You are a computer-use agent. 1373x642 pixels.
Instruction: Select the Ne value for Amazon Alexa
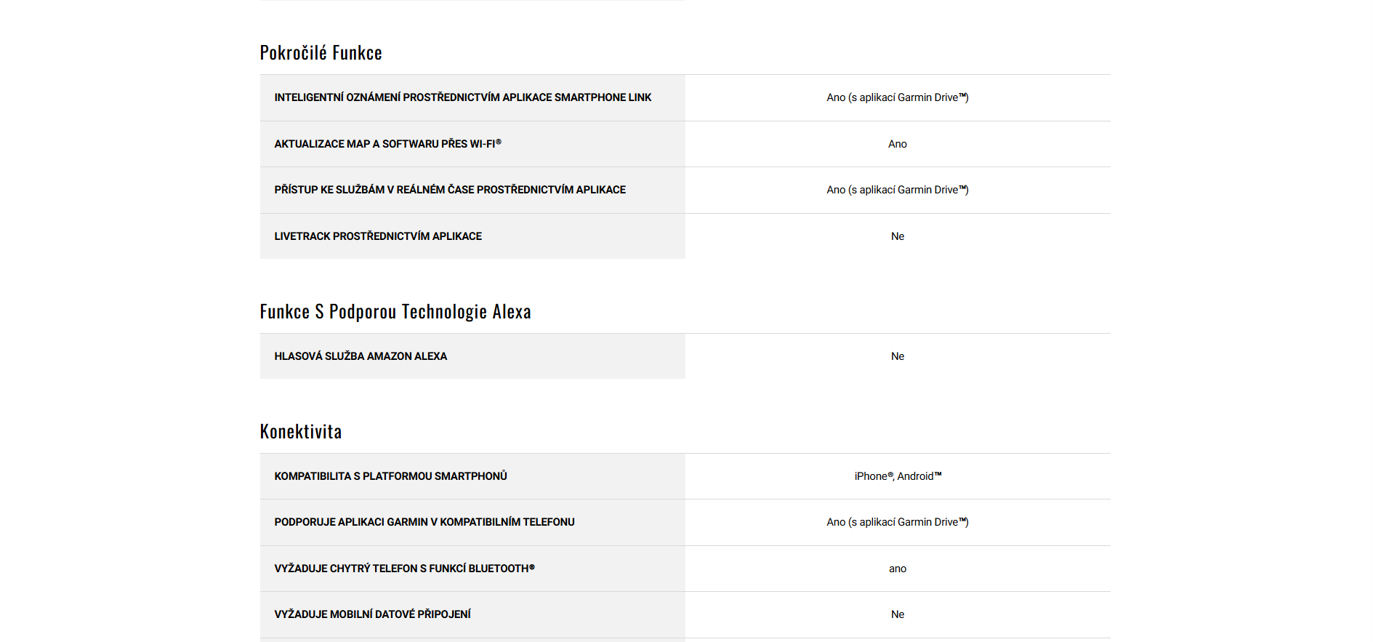coord(897,356)
